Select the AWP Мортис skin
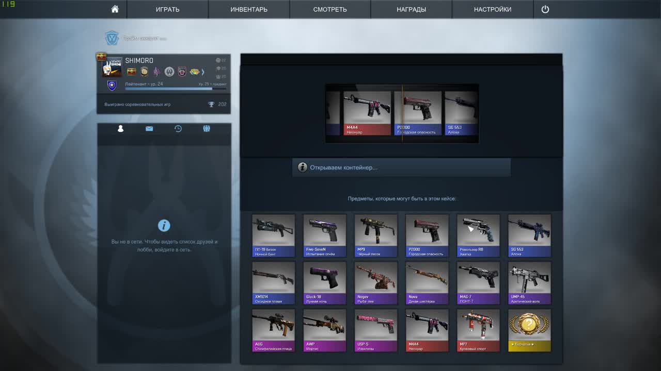 [x=325, y=330]
